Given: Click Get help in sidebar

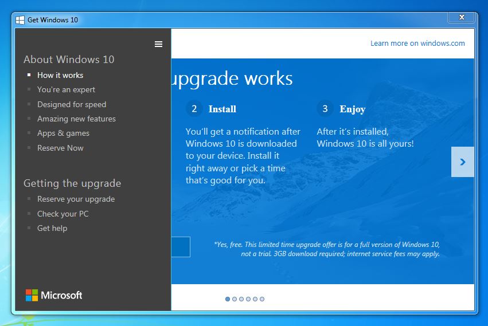Looking at the screenshot, I should (x=52, y=229).
